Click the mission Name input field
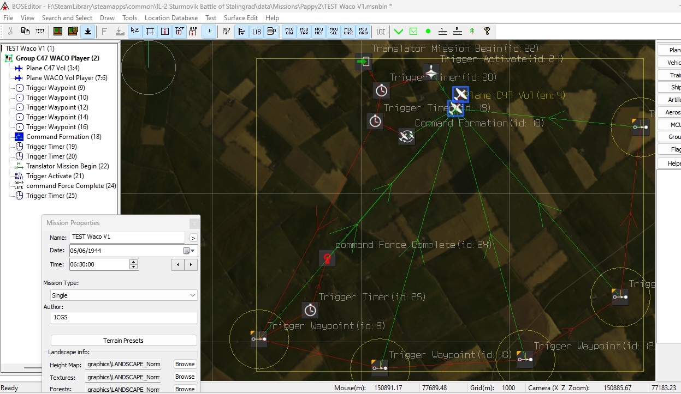This screenshot has width=681, height=394. point(127,237)
